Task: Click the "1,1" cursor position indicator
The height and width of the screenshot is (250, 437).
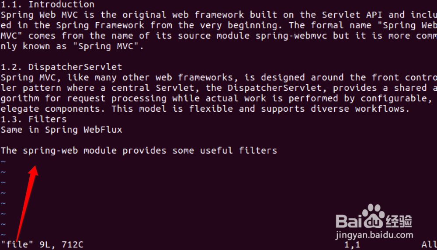Action: (352, 245)
